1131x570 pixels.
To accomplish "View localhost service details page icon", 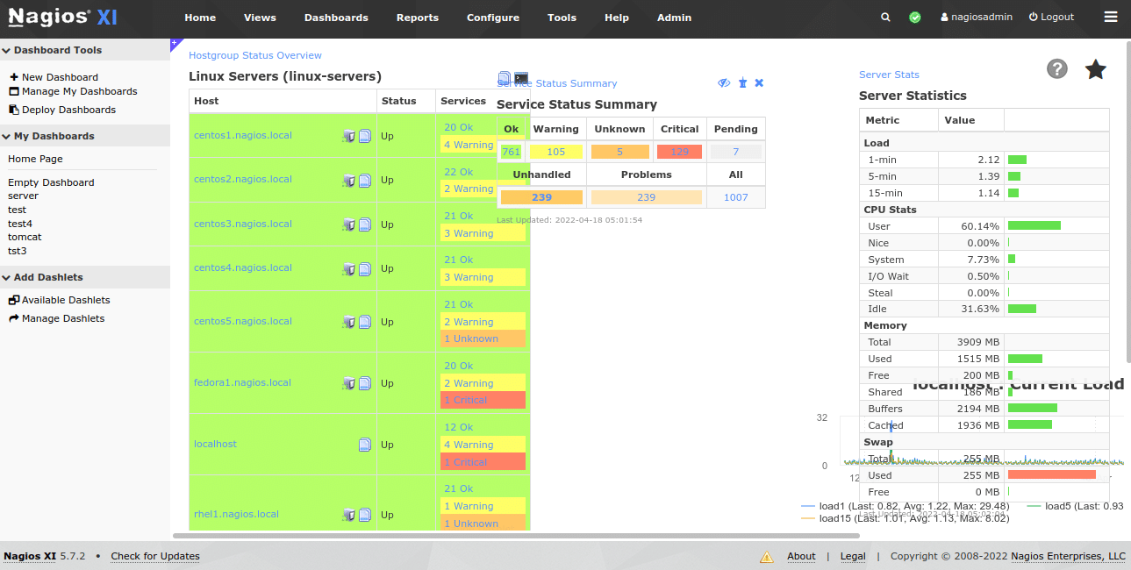I will [x=365, y=445].
